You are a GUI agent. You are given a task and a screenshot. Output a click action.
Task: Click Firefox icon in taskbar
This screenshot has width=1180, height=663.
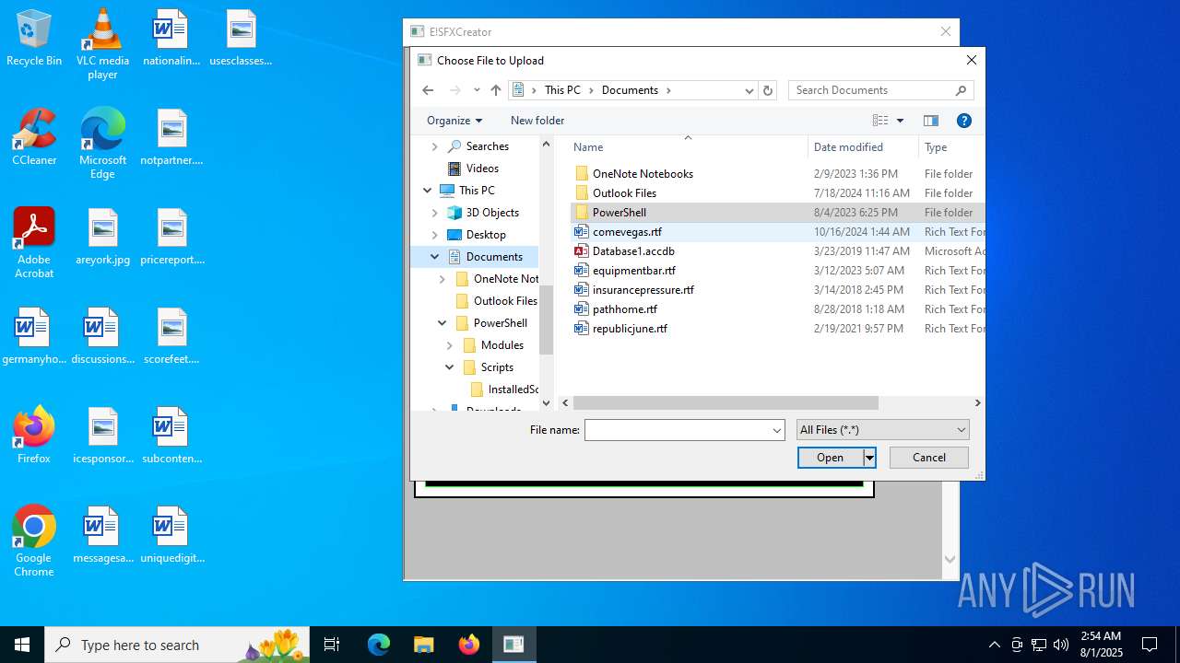point(469,645)
